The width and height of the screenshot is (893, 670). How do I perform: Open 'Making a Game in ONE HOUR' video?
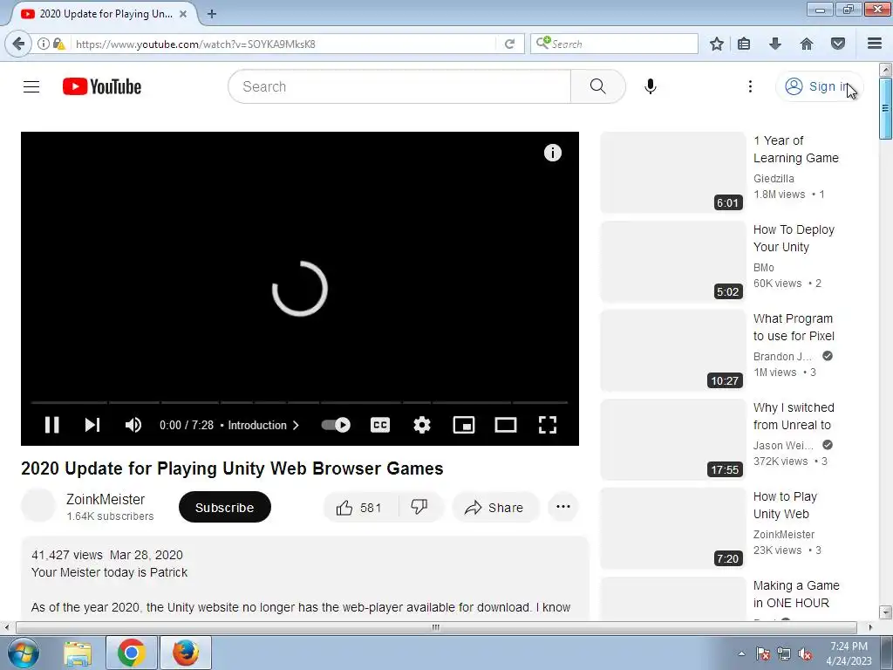click(795, 593)
